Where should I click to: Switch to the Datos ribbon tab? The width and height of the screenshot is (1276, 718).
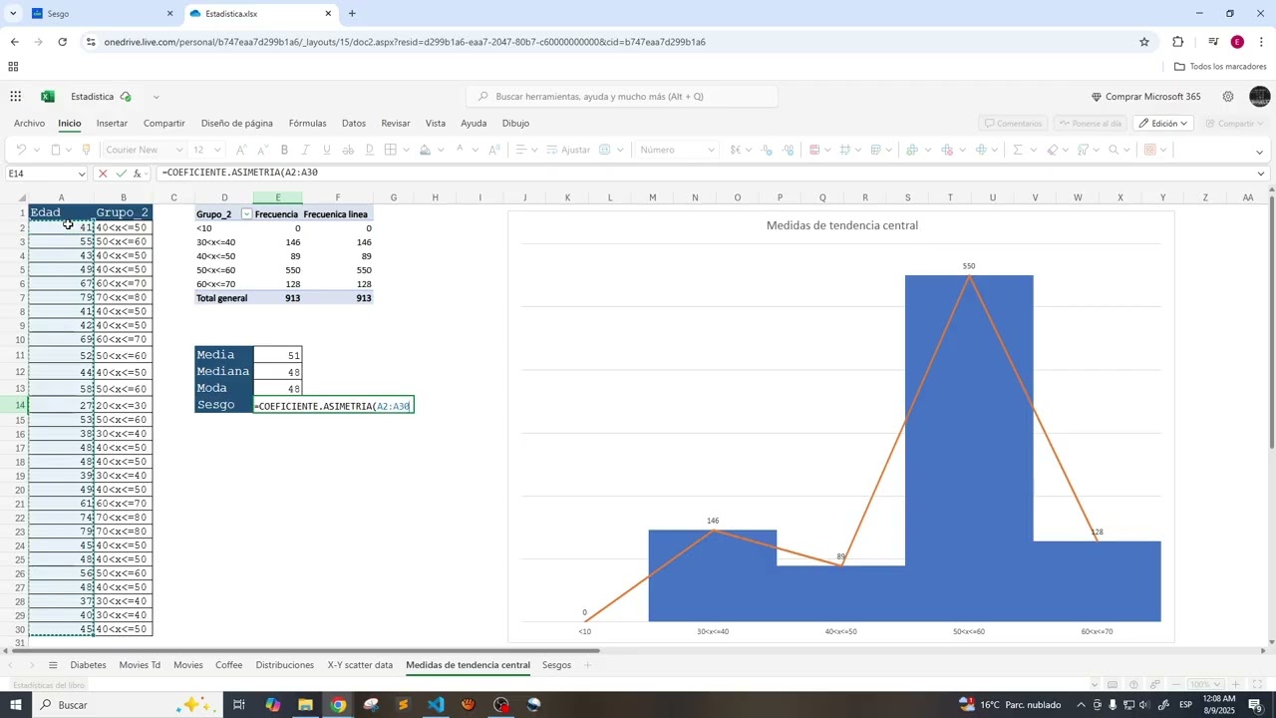point(354,124)
